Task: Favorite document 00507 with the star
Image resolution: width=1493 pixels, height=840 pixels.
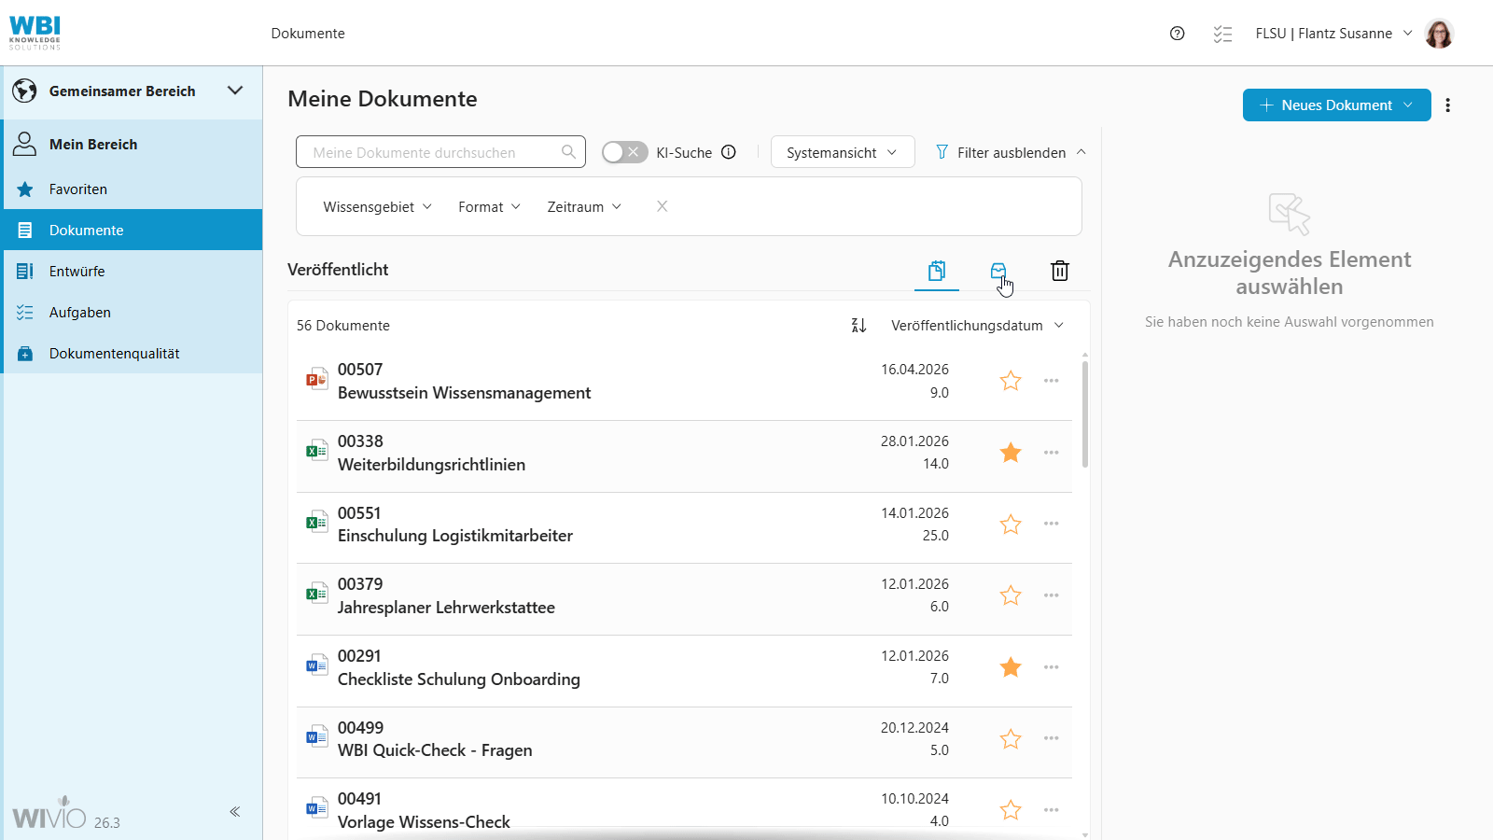Action: coord(1011,381)
